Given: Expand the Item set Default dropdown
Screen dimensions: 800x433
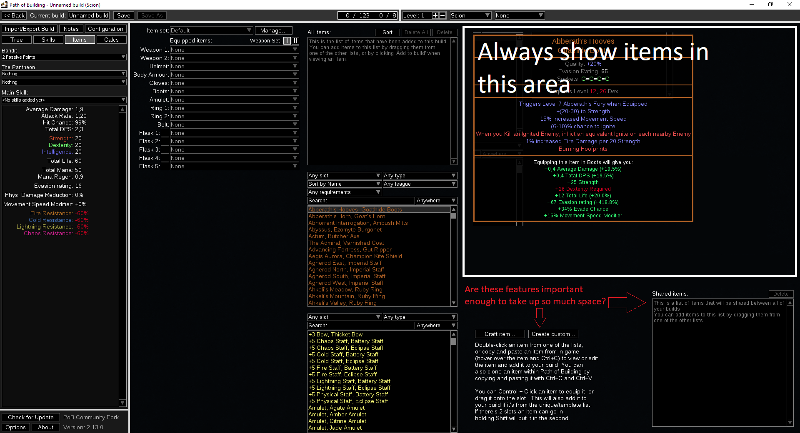Looking at the screenshot, I should coord(211,30).
